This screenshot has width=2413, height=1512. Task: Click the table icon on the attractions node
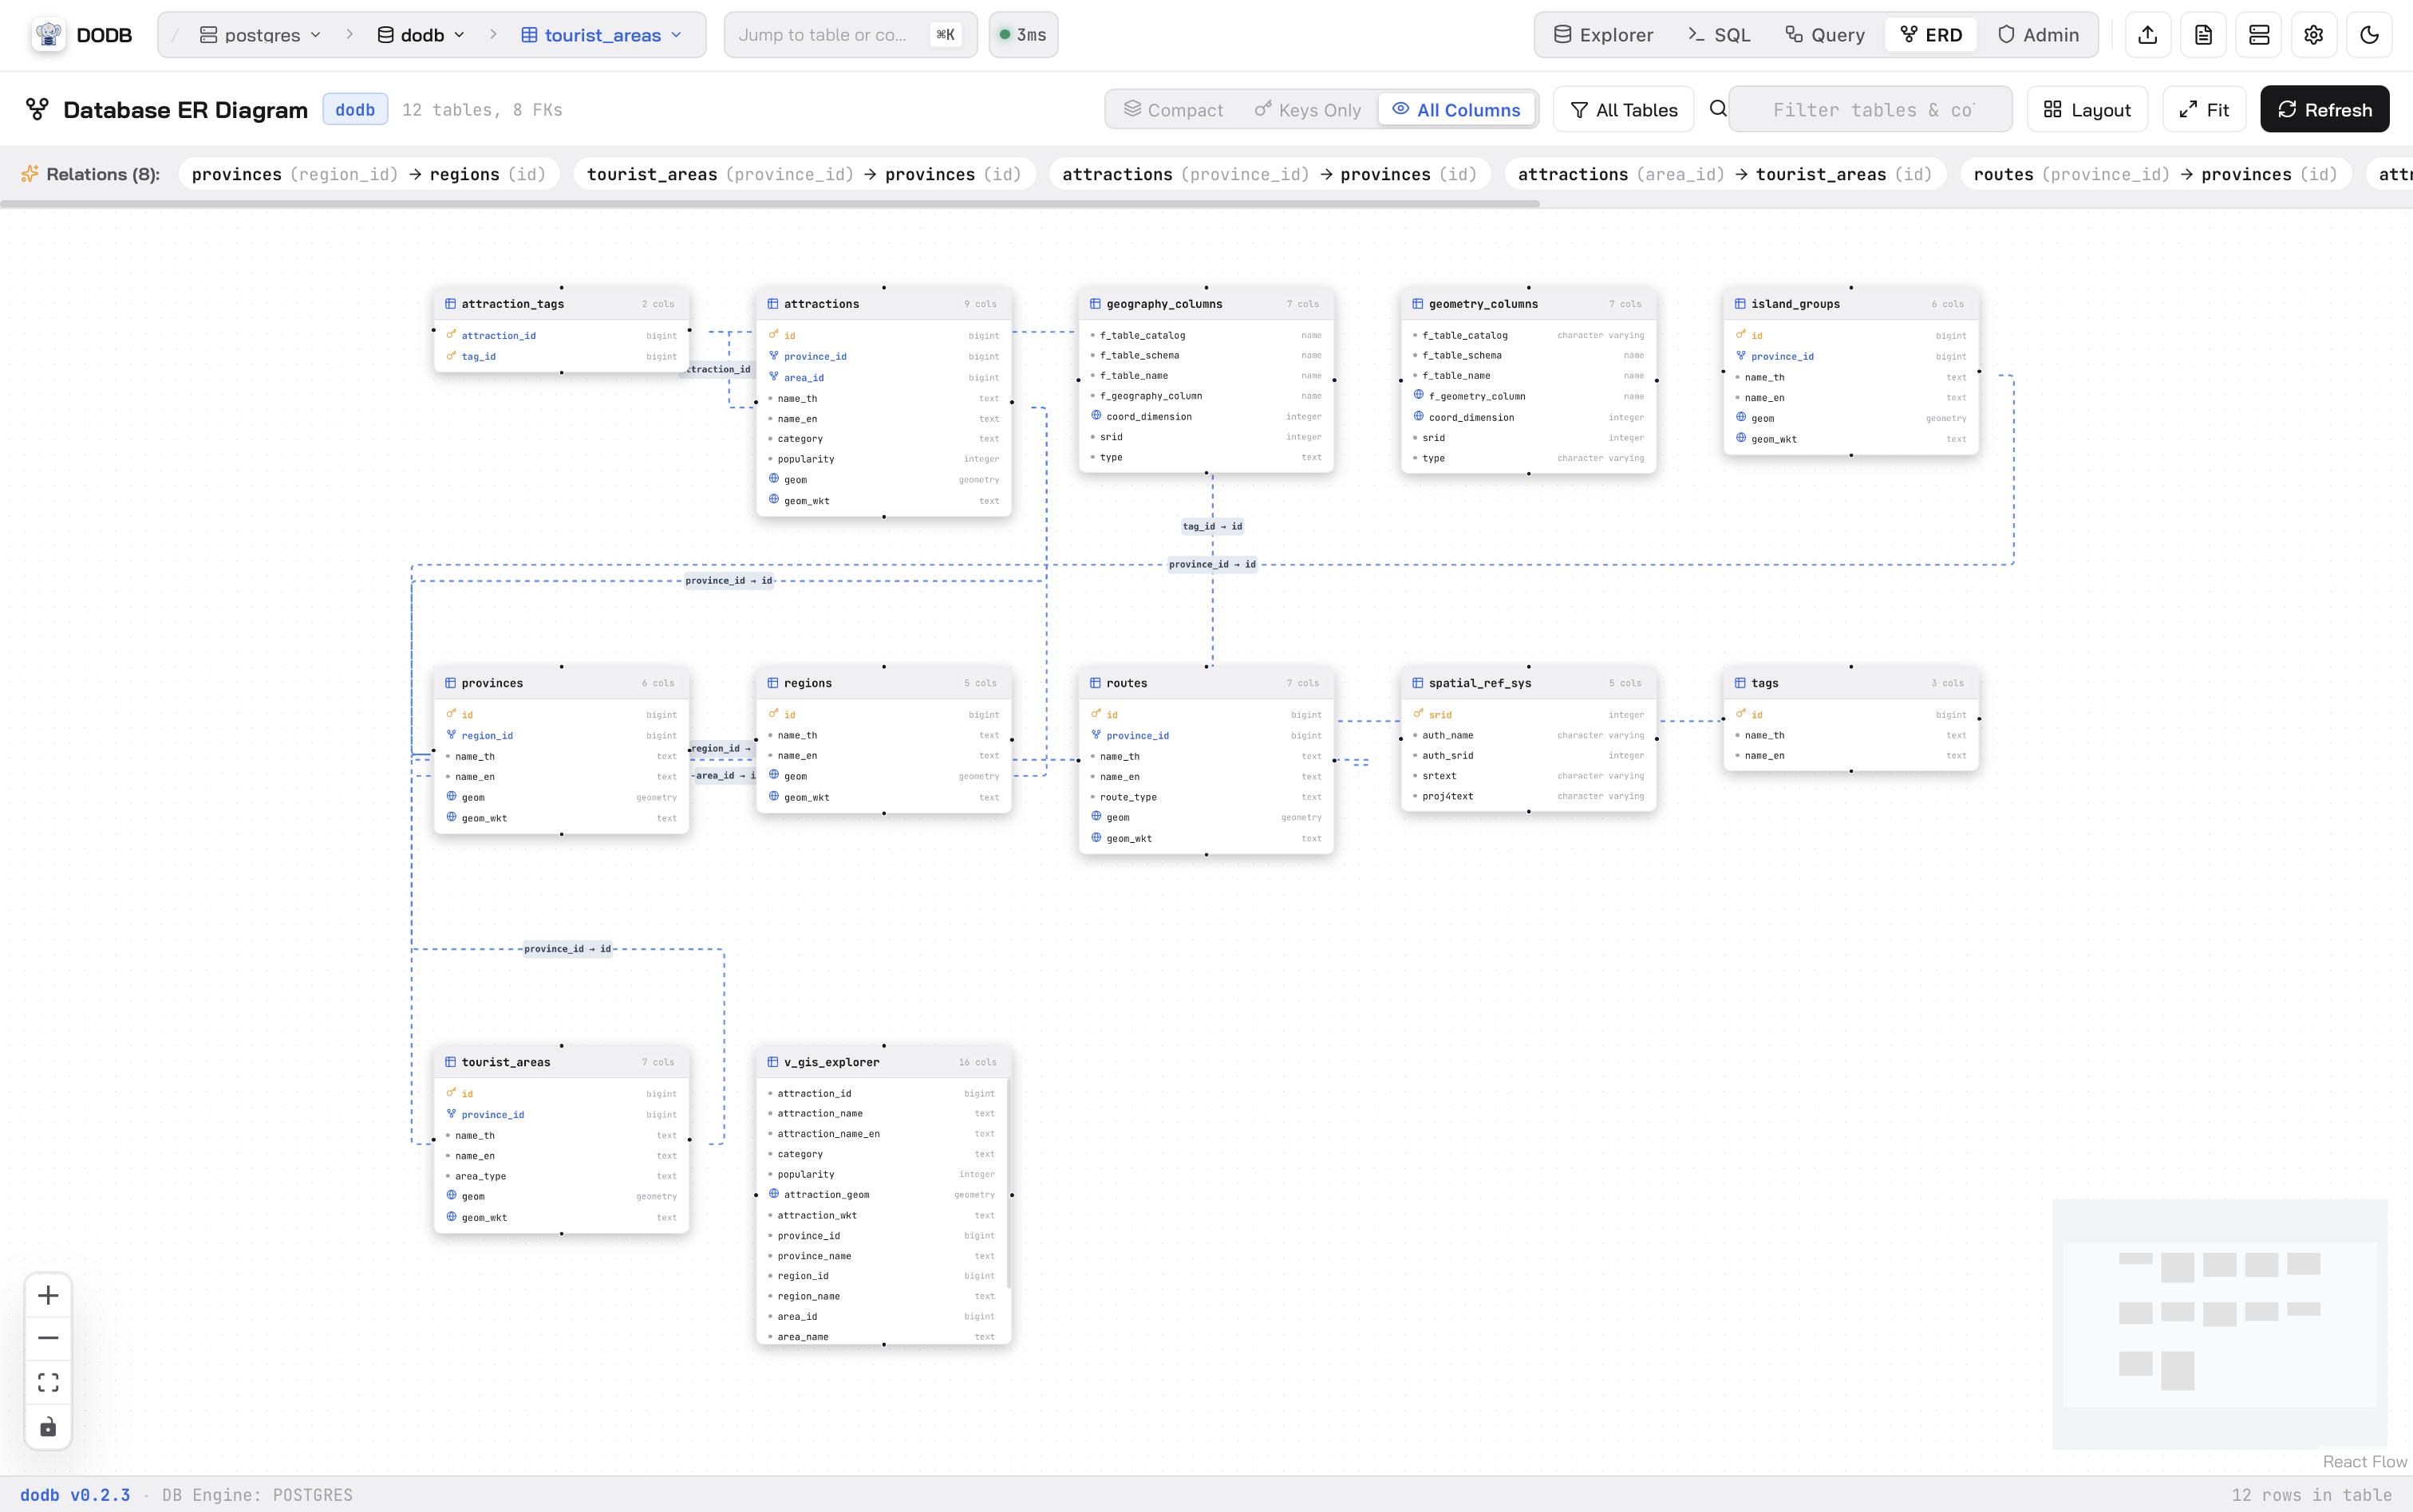tap(772, 304)
